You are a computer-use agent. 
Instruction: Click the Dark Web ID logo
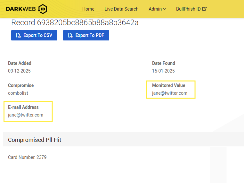[x=26, y=9]
